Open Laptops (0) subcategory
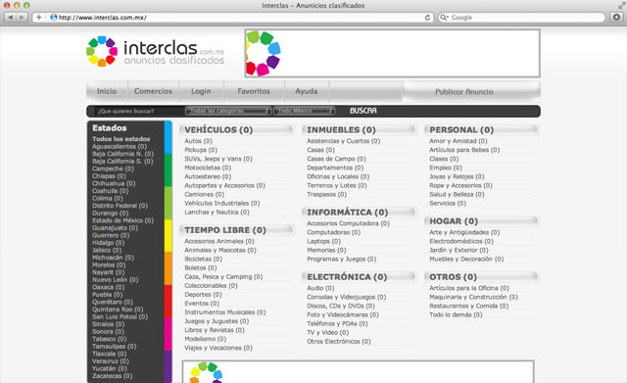This screenshot has height=383, width=627. (x=323, y=241)
